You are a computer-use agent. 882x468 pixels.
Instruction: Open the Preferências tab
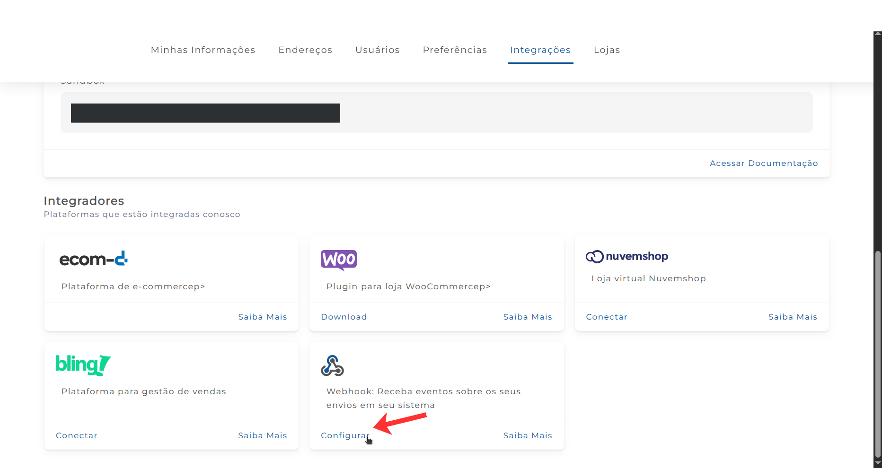455,50
